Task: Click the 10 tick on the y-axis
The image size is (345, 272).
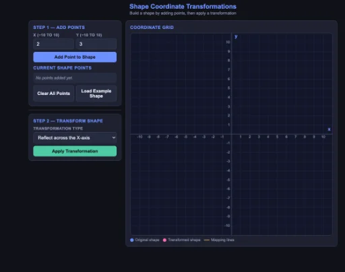Action: [228, 42]
